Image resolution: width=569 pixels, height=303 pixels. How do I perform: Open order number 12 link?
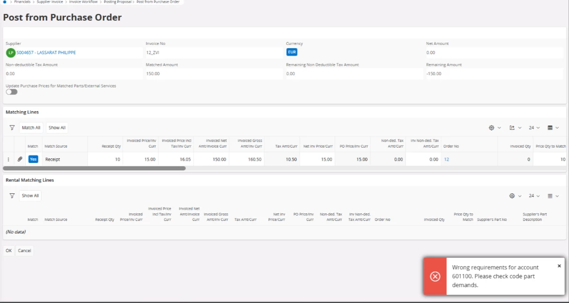[x=446, y=159]
